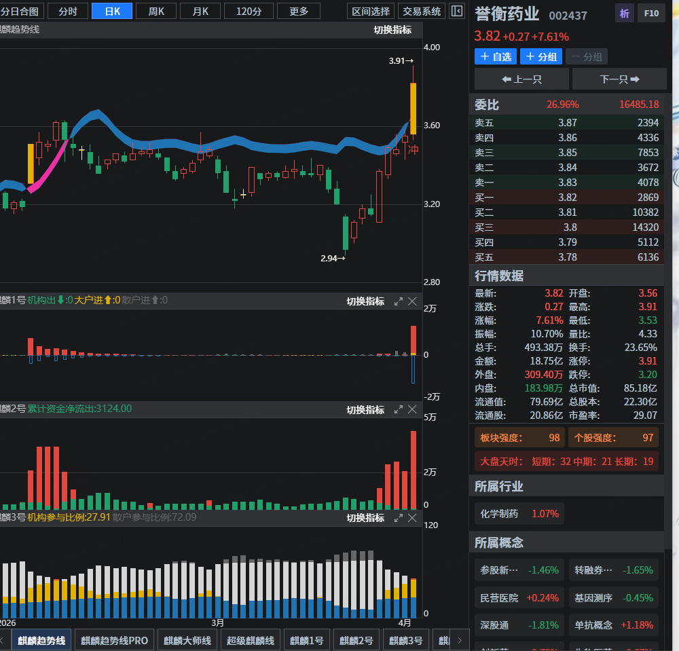Expand the 麒麟2号 indicator panel
Viewport: 679px width, 651px height.
pyautogui.click(x=399, y=409)
